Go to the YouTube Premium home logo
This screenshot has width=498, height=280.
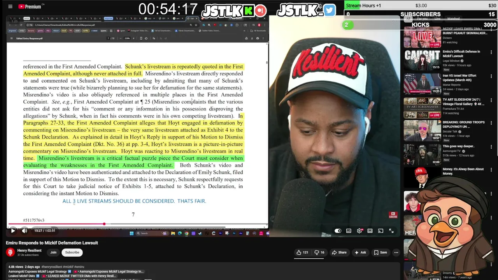[x=30, y=7]
